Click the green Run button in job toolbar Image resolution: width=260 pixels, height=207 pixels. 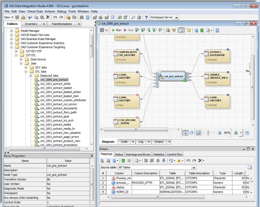click(116, 30)
